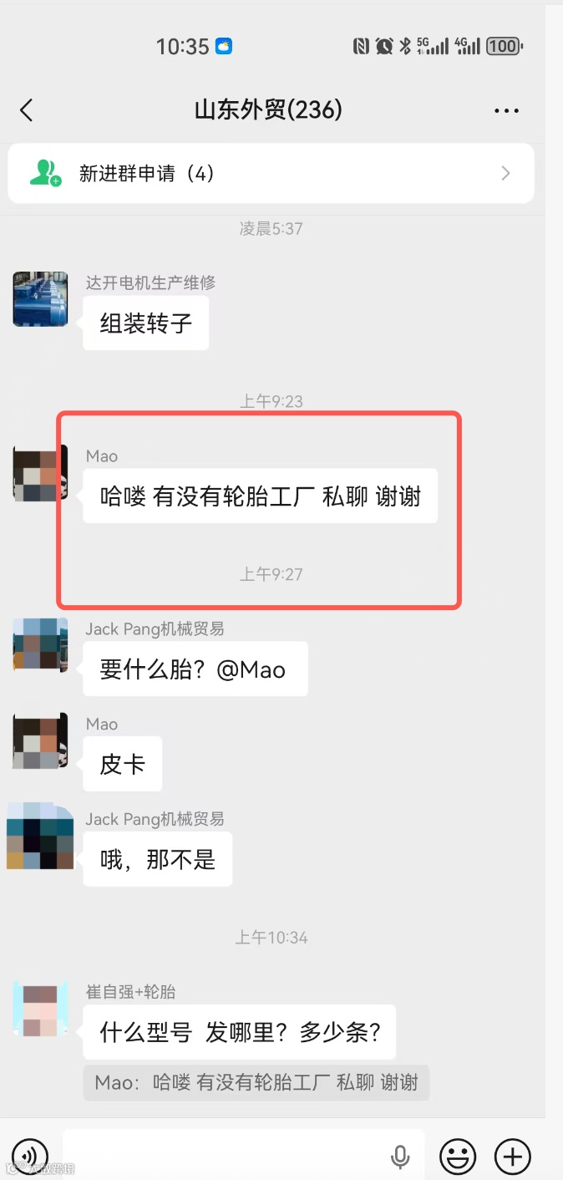
Task: Select the 哈喽 有没有轮胎工厂 message bubble
Action: tap(260, 496)
